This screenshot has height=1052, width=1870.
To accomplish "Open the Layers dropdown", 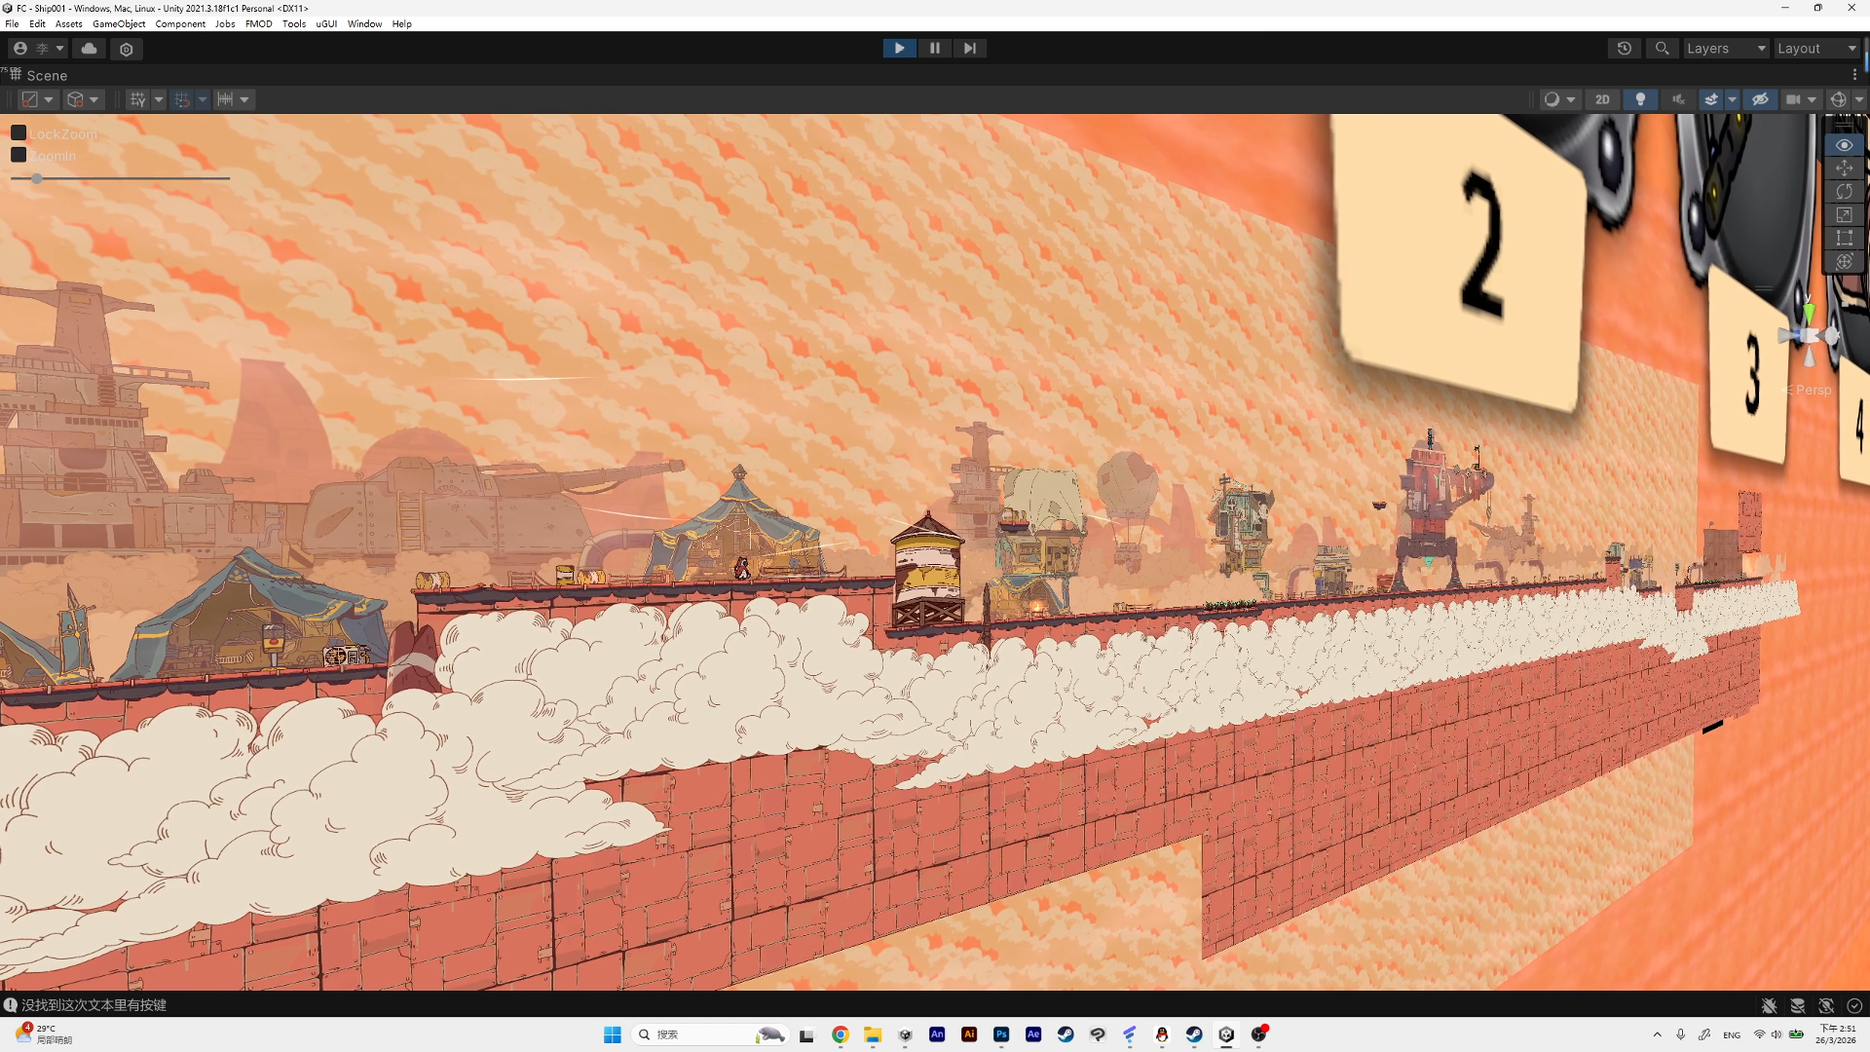I will [x=1726, y=49].
